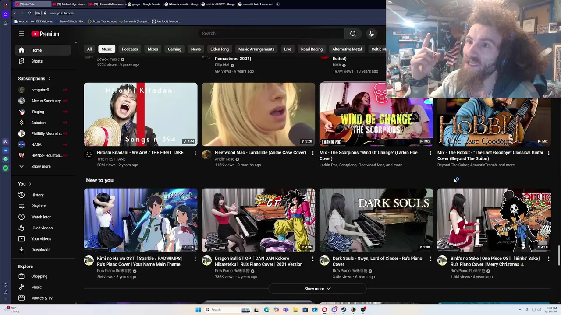Open options for Hiroshi Kitadani We Are video
This screenshot has width=561, height=315.
tap(195, 153)
